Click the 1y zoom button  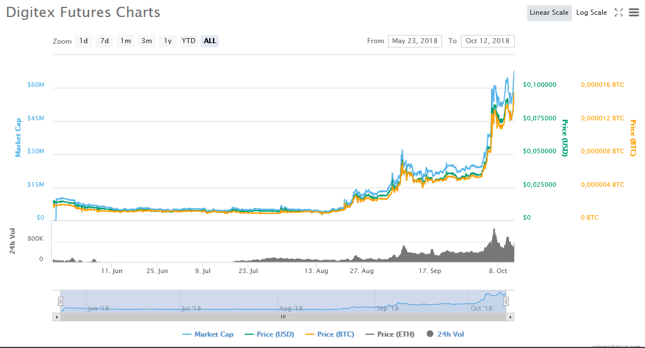[x=168, y=41]
